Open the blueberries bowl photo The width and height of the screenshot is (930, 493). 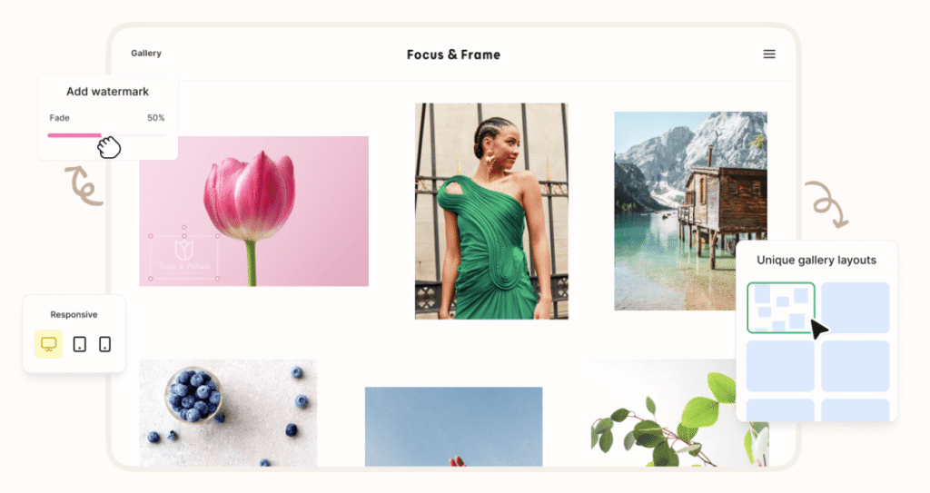pyautogui.click(x=228, y=412)
